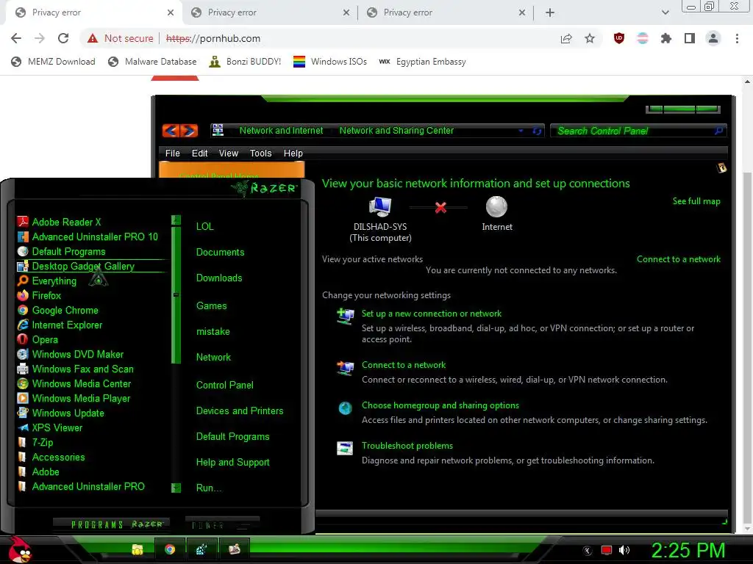Click the Control Panel address bar icon

point(218,130)
